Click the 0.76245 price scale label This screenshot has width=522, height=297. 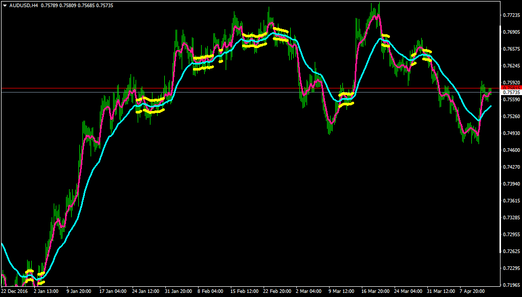tap(511, 66)
